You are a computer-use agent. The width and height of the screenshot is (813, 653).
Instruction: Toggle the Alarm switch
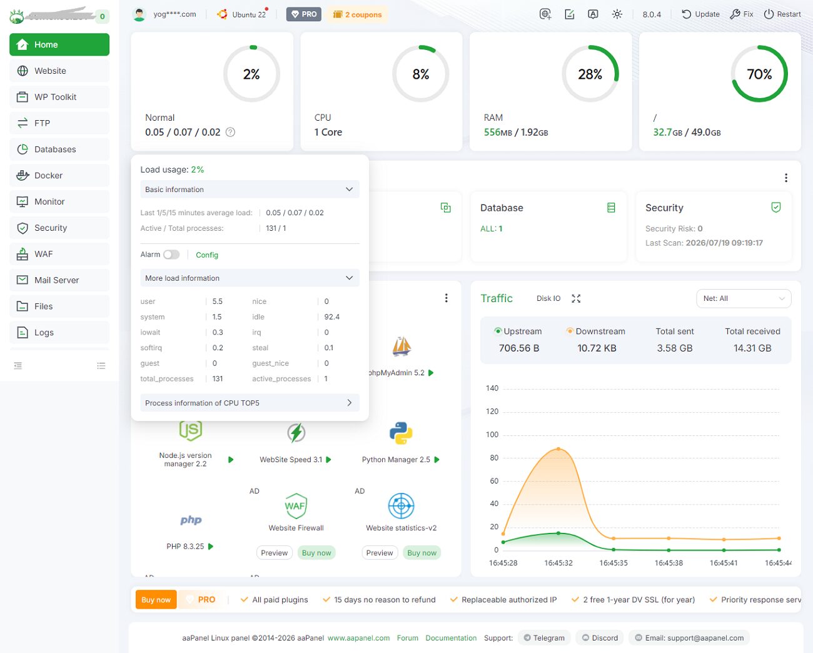[x=171, y=255]
